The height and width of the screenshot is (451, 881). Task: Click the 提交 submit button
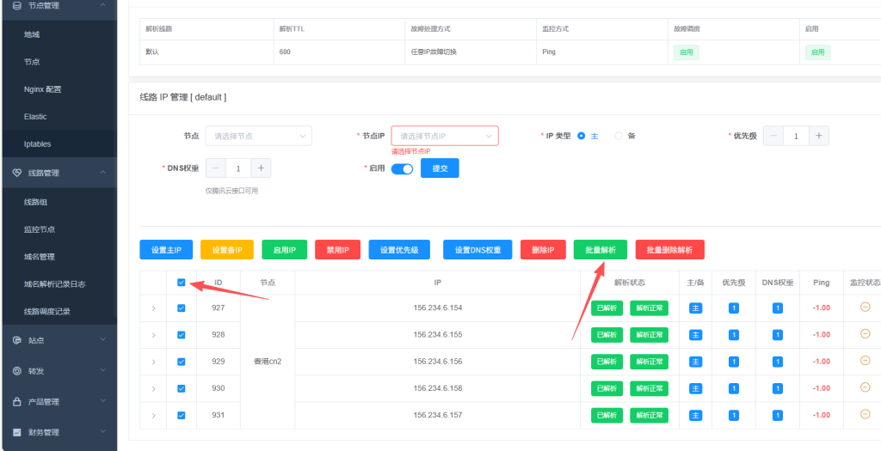pos(440,168)
